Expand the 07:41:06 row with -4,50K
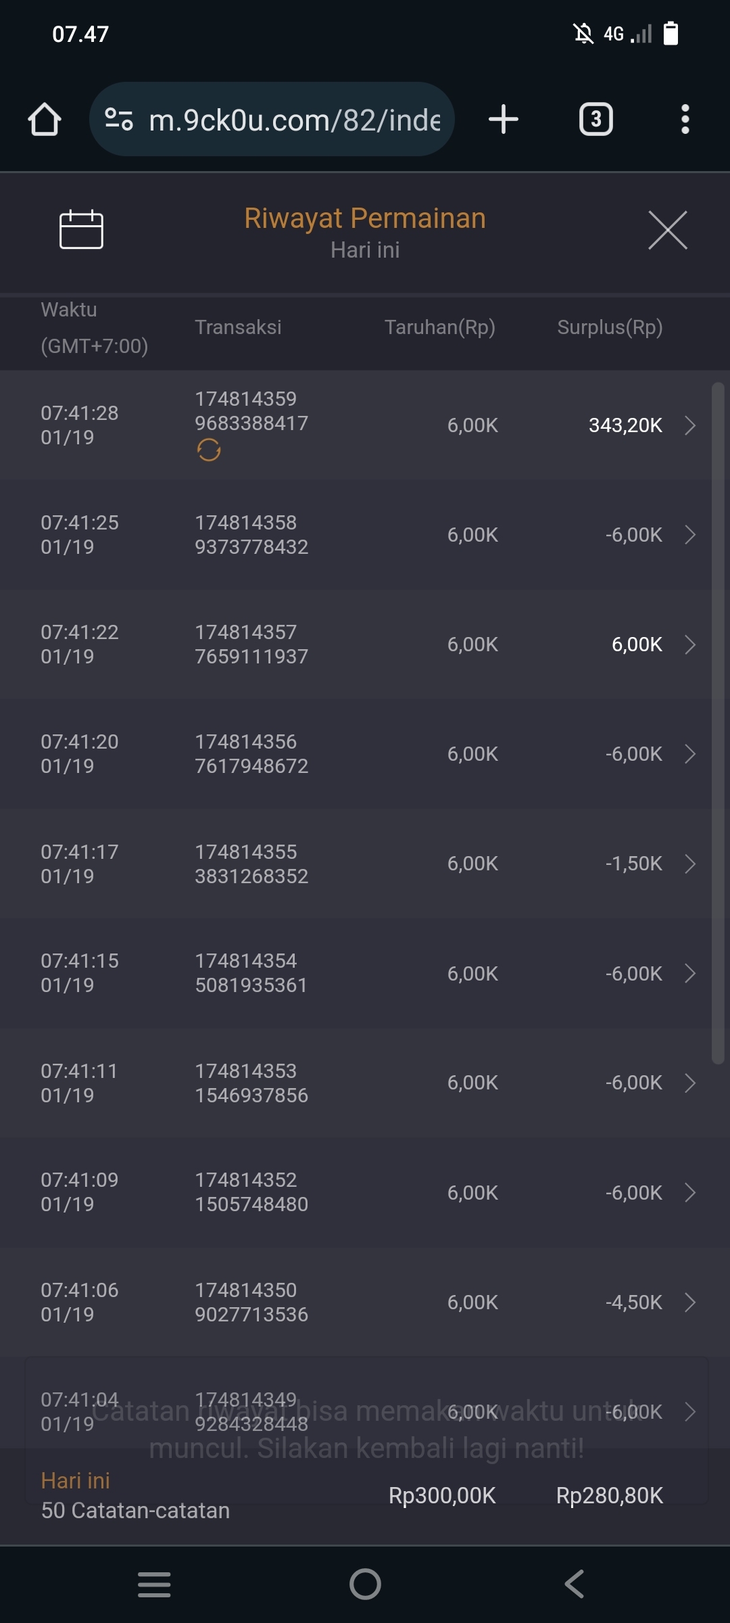Screen dimensions: 730x1623 (x=690, y=1302)
